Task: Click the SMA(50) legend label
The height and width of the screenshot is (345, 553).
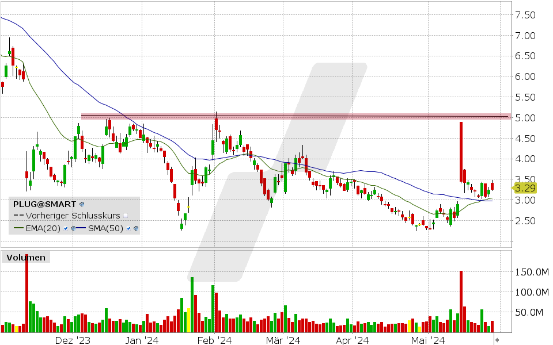Action: coord(105,228)
